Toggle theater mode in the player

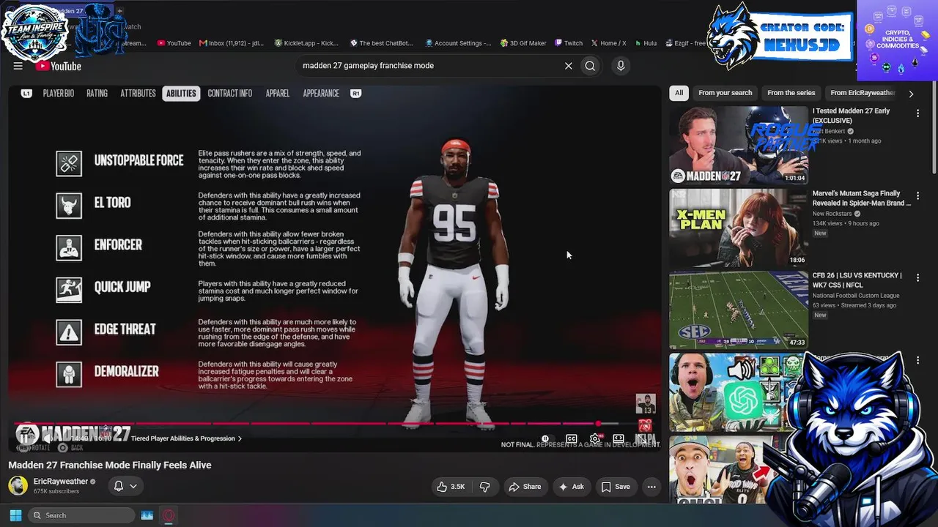pos(618,438)
